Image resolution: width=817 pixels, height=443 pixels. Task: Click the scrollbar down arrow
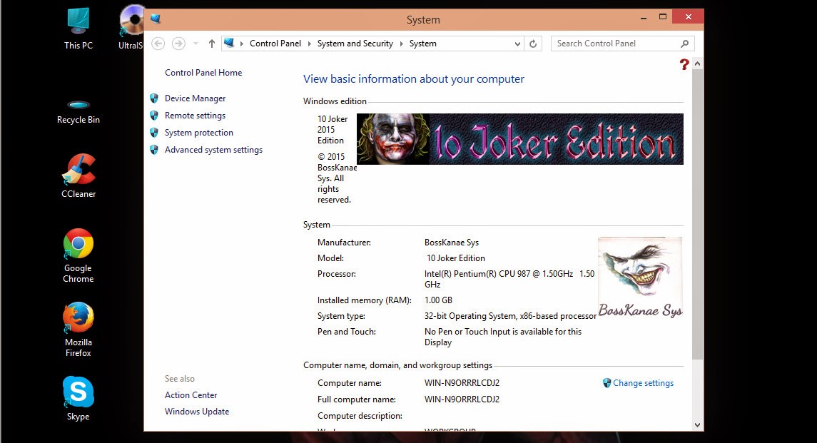[x=697, y=424]
